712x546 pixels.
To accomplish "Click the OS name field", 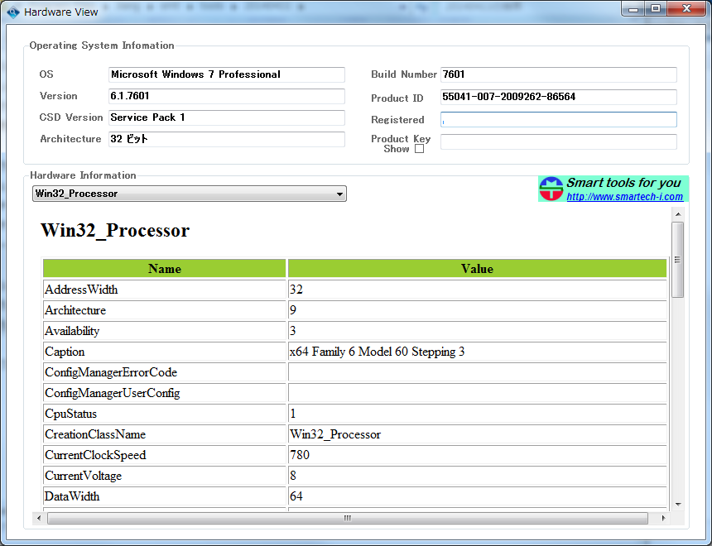I will 226,74.
